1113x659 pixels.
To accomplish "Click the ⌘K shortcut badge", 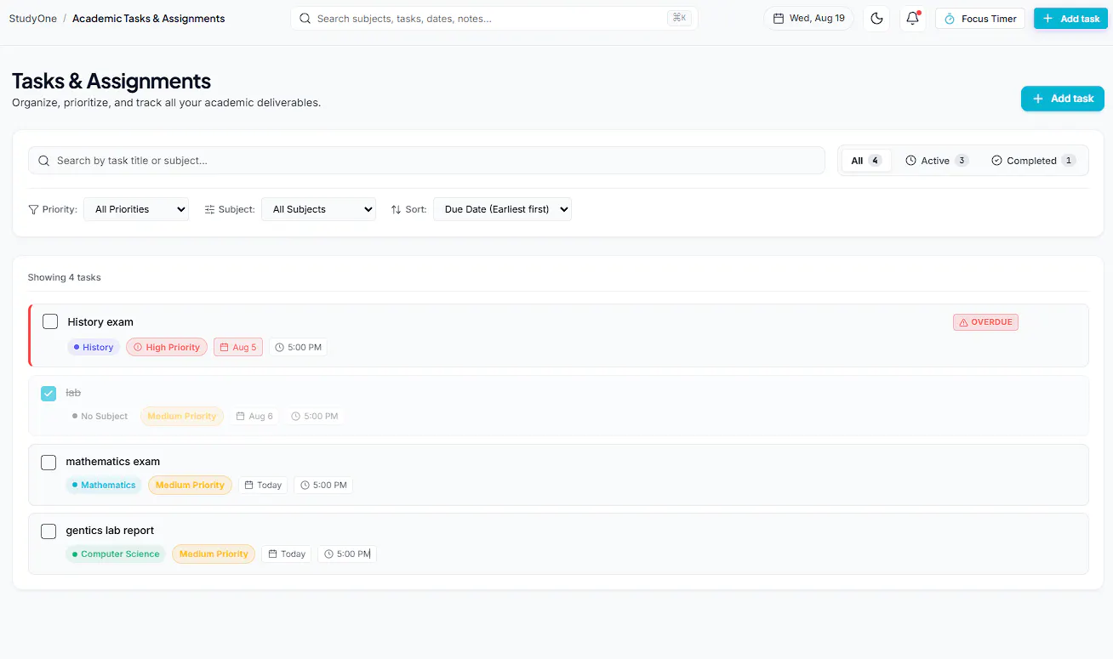I will pyautogui.click(x=679, y=18).
